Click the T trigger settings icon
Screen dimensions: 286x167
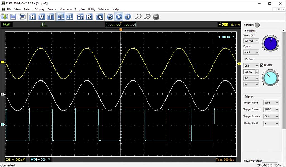50,16
